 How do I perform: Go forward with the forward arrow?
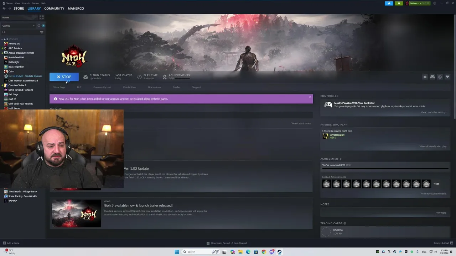tap(10, 9)
